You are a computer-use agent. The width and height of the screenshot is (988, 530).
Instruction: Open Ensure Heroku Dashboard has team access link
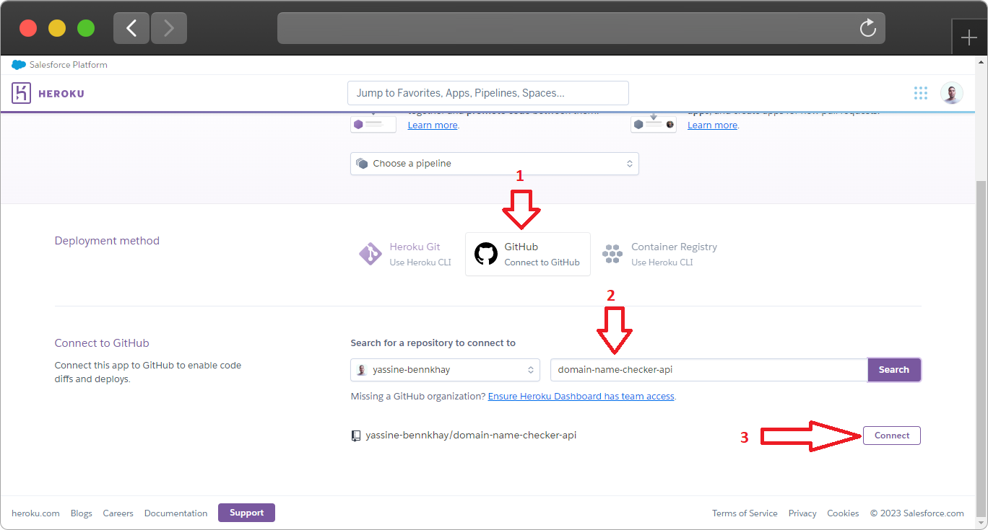[x=581, y=397]
